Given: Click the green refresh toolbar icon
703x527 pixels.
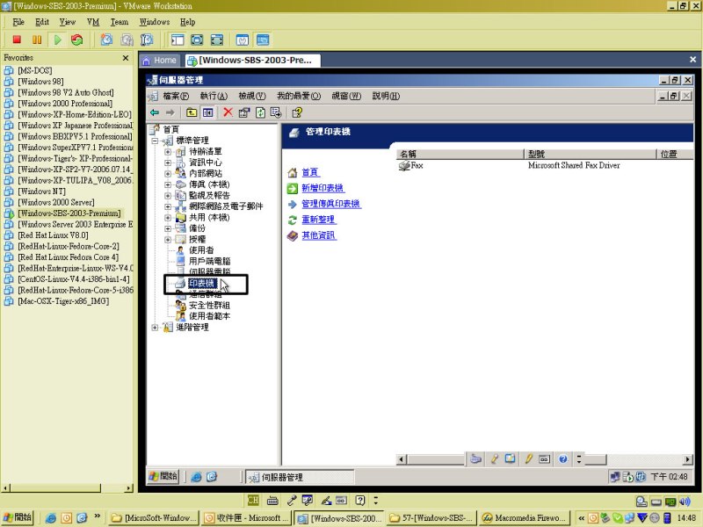Looking at the screenshot, I should click(x=260, y=112).
